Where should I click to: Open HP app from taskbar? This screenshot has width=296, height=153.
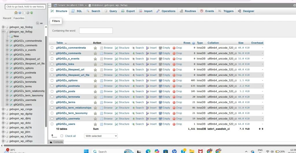pos(174,151)
